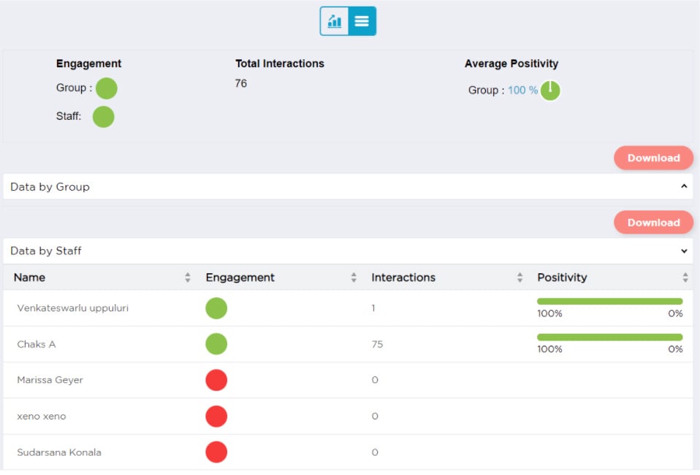The image size is (700, 475).
Task: Collapse the Data by Group section
Action: tap(684, 186)
